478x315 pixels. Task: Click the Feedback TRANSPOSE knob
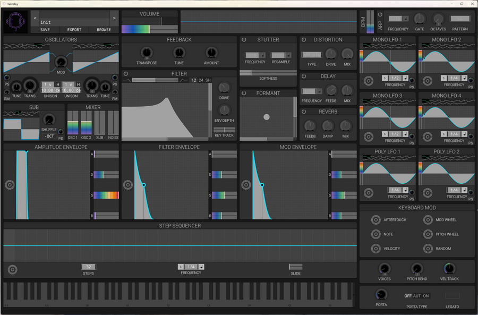tap(147, 53)
